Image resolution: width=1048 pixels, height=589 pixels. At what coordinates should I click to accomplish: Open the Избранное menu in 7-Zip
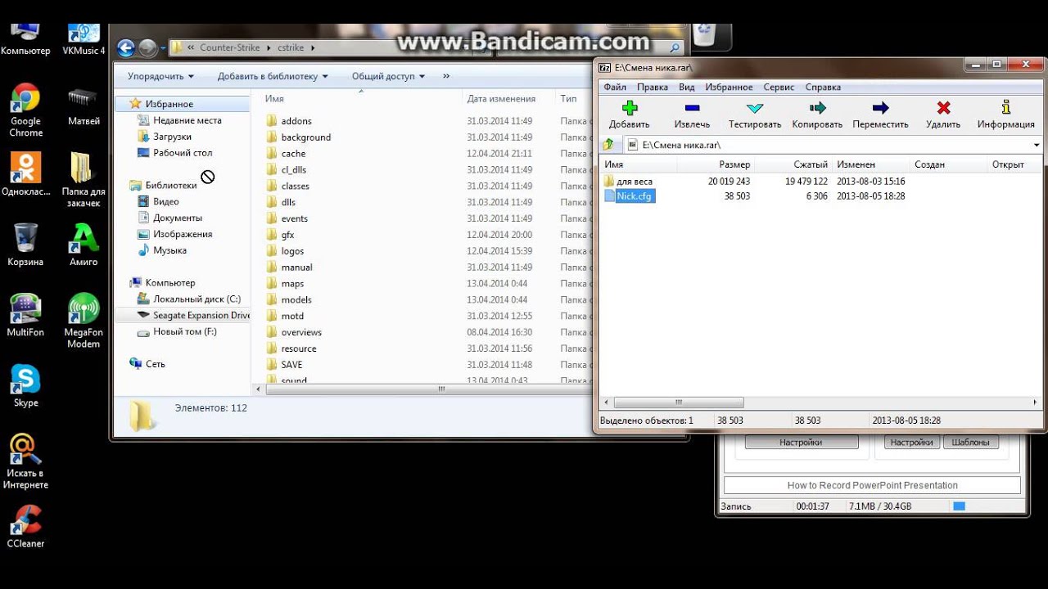(729, 87)
